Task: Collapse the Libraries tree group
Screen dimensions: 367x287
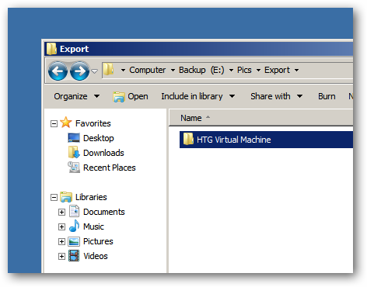Action: click(x=54, y=198)
